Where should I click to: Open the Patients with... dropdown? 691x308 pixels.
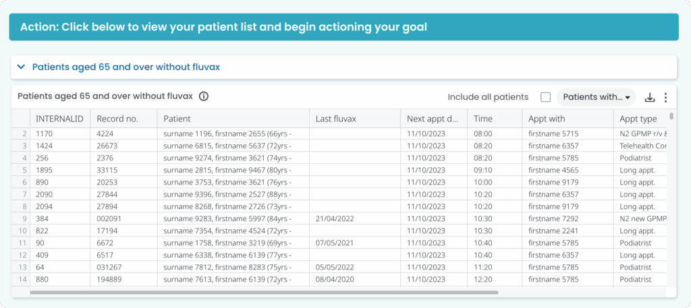pyautogui.click(x=597, y=97)
